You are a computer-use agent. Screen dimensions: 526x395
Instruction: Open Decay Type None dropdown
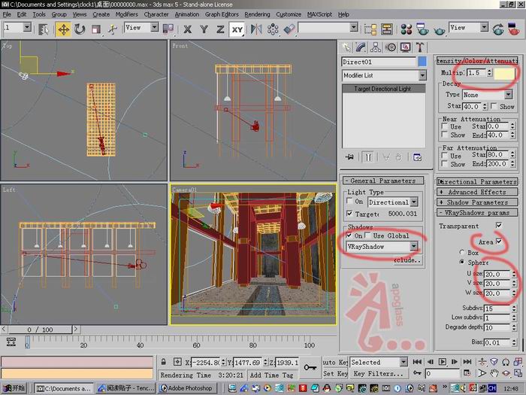[x=488, y=95]
